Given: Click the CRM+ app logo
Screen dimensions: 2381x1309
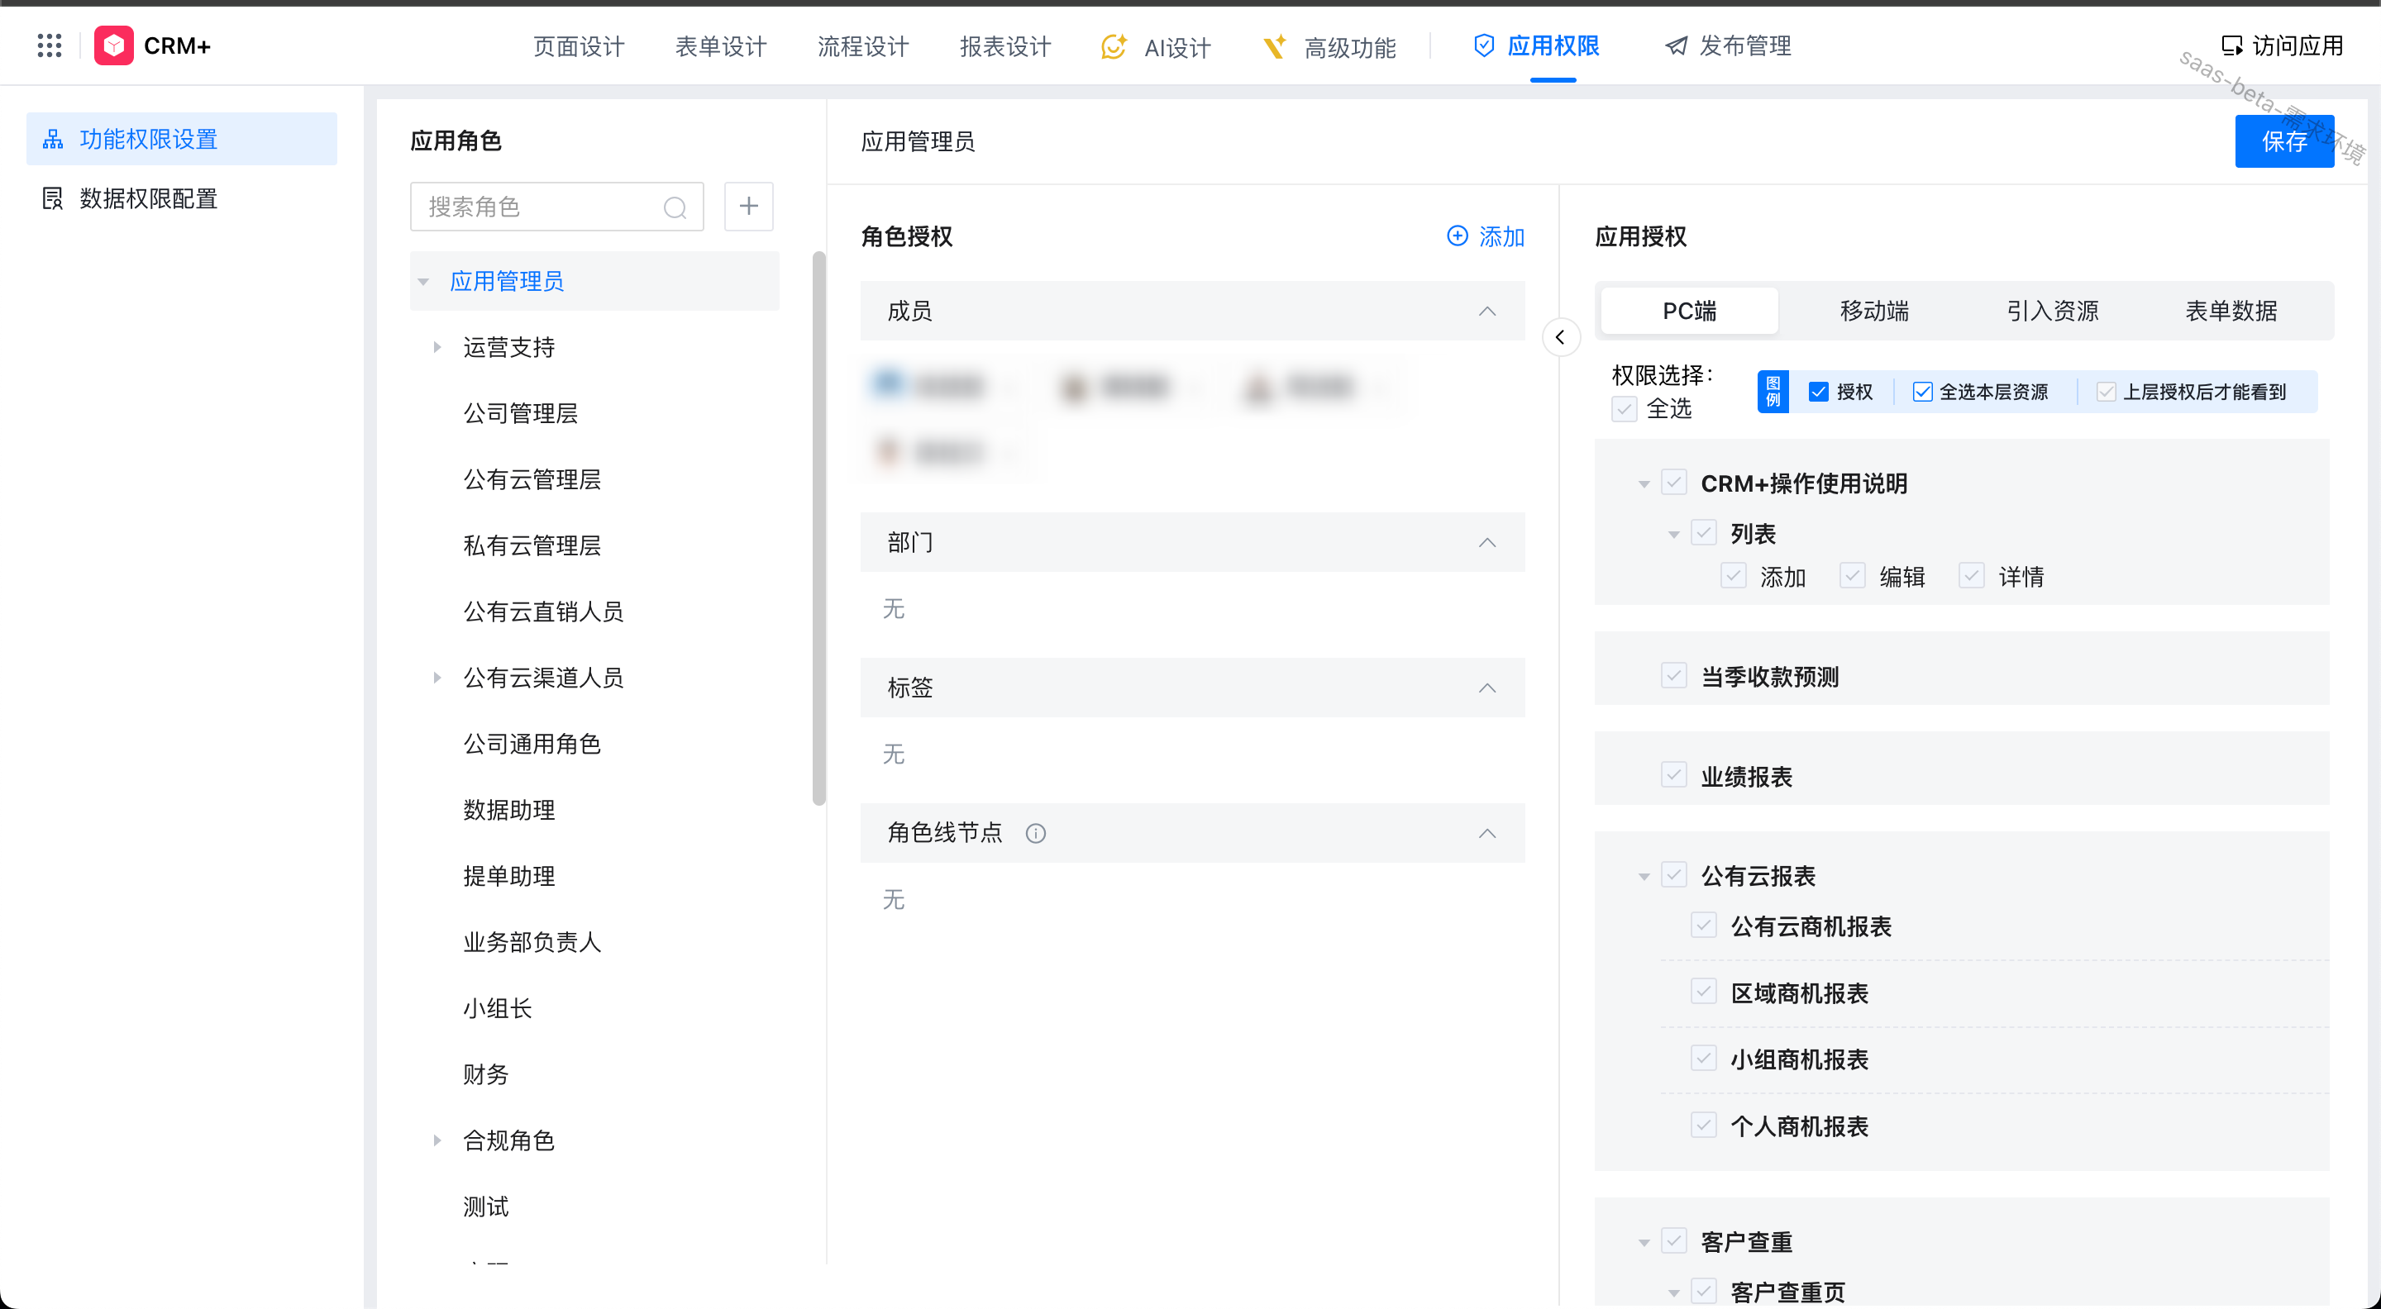Looking at the screenshot, I should click(x=114, y=45).
